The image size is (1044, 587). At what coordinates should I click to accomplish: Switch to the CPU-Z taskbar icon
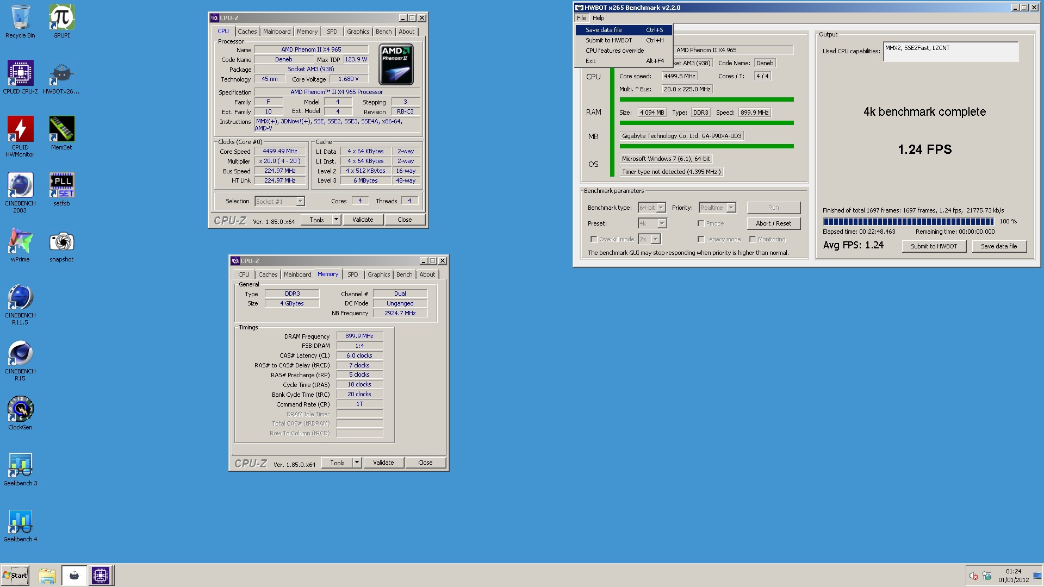point(101,576)
